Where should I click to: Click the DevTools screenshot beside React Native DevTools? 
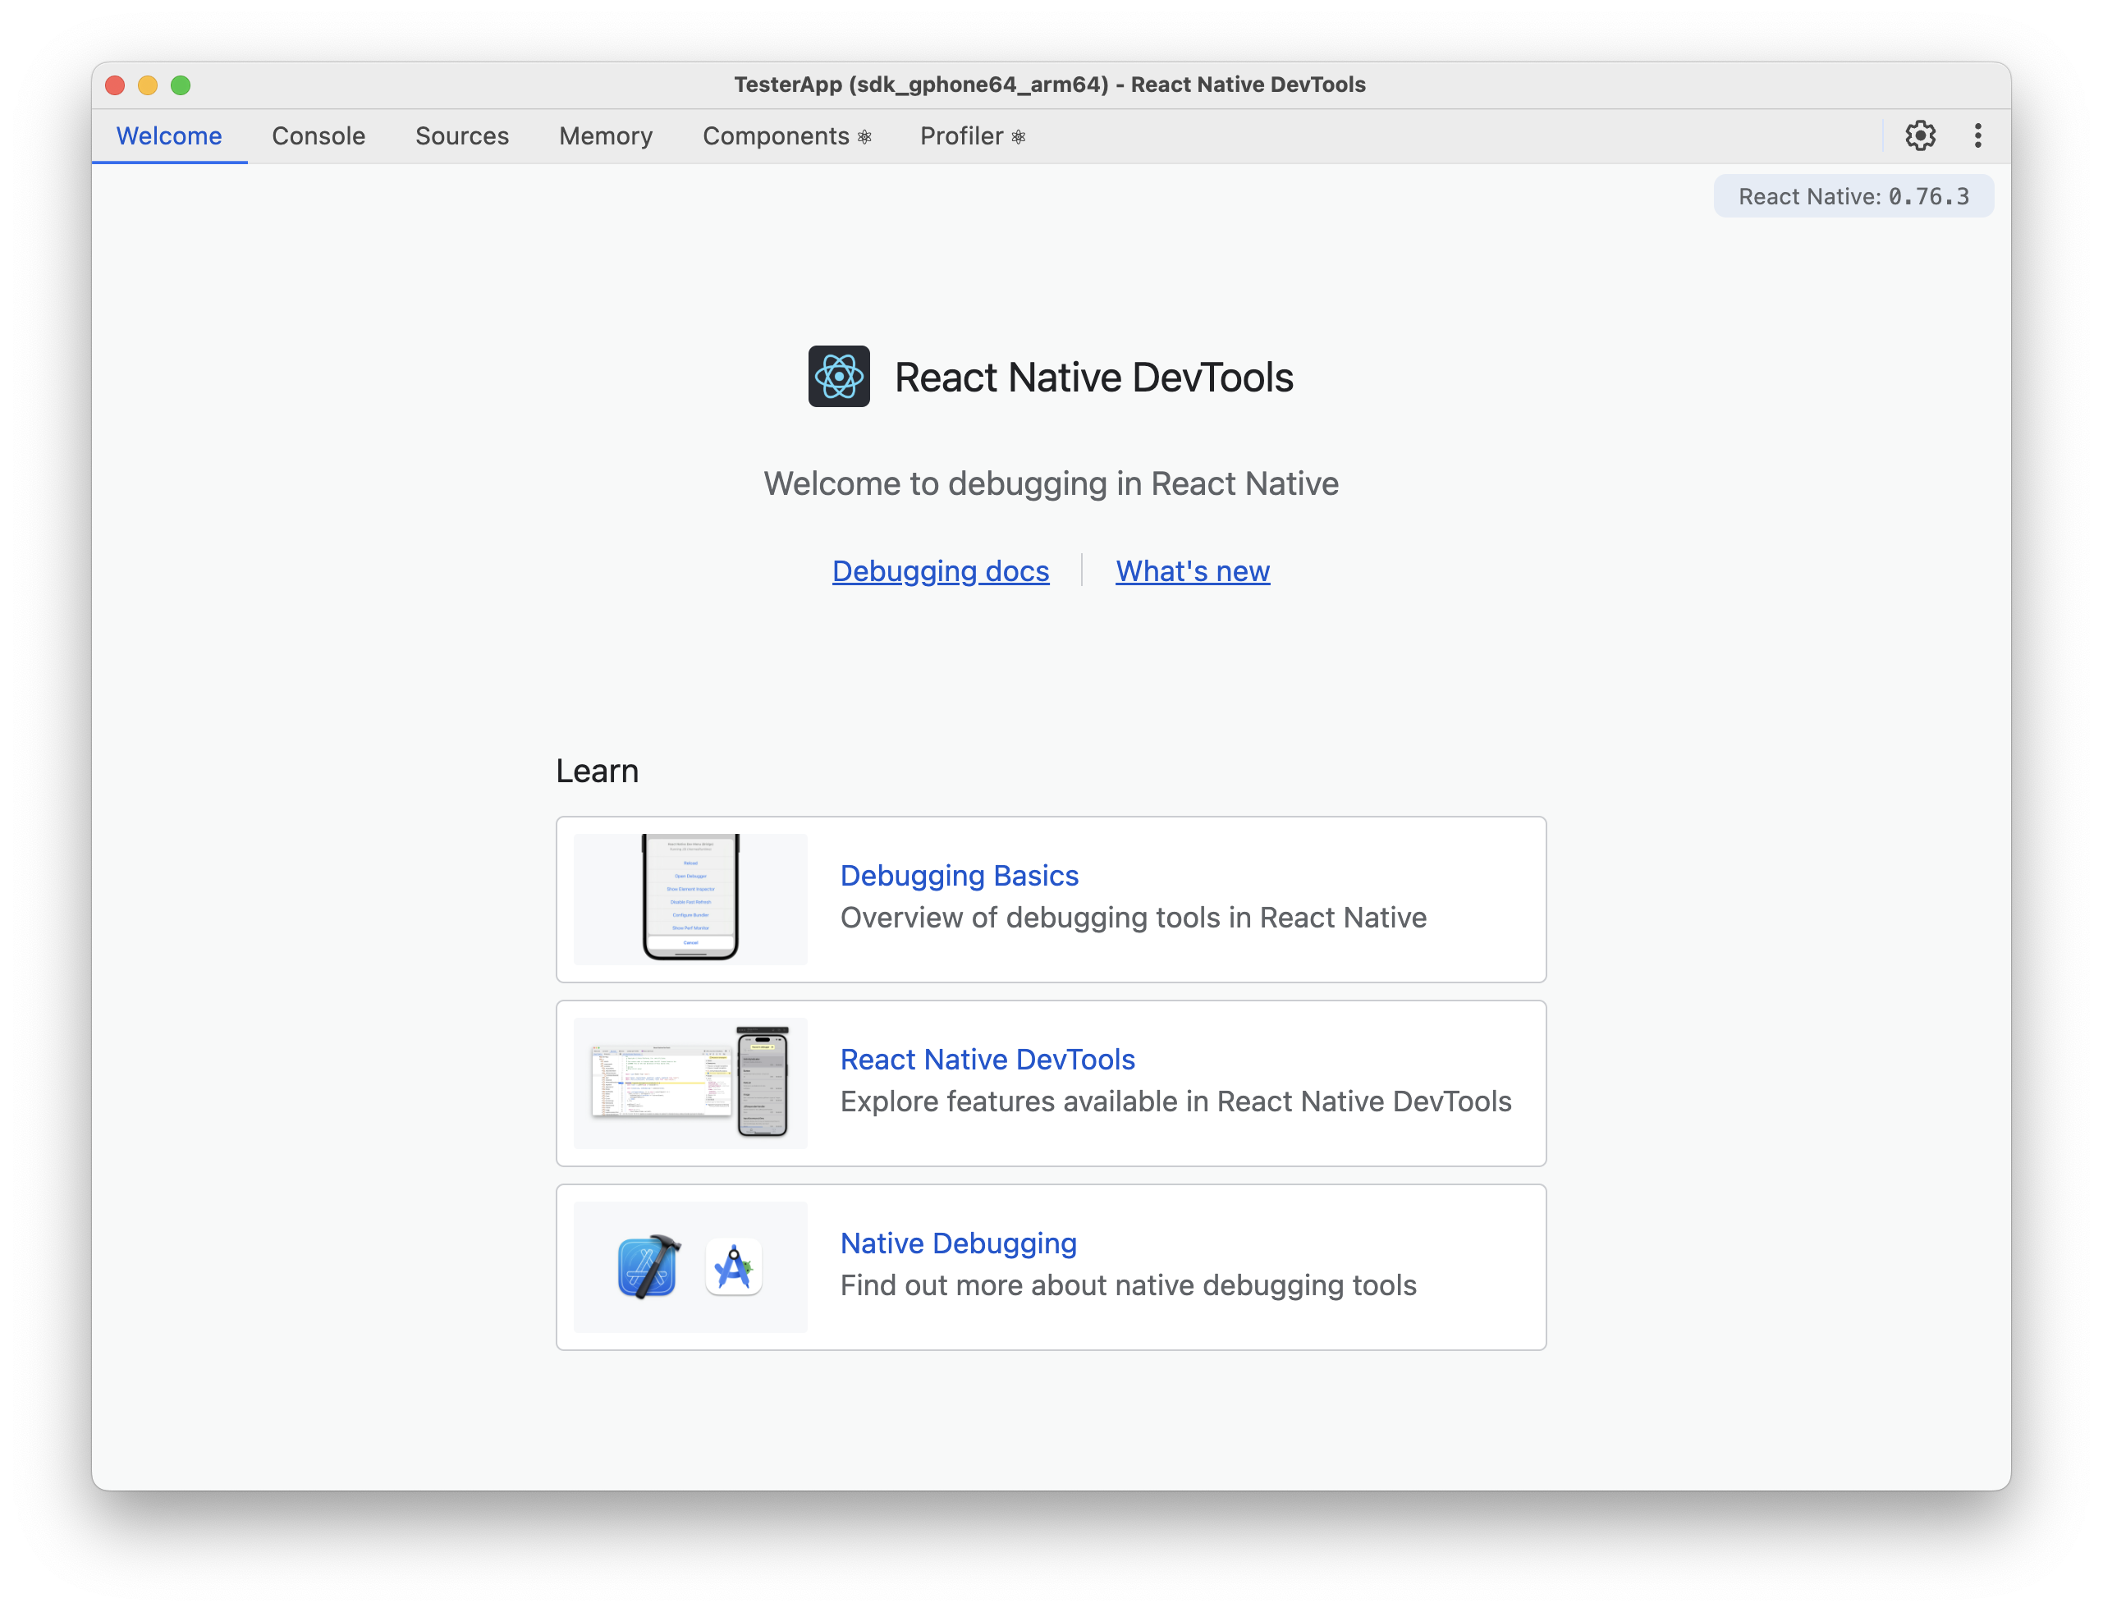coord(689,1083)
